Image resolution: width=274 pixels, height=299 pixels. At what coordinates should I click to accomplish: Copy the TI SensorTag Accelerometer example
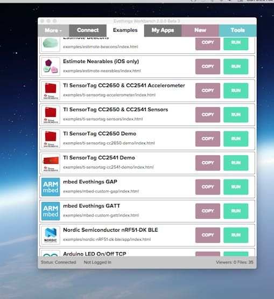coord(208,91)
